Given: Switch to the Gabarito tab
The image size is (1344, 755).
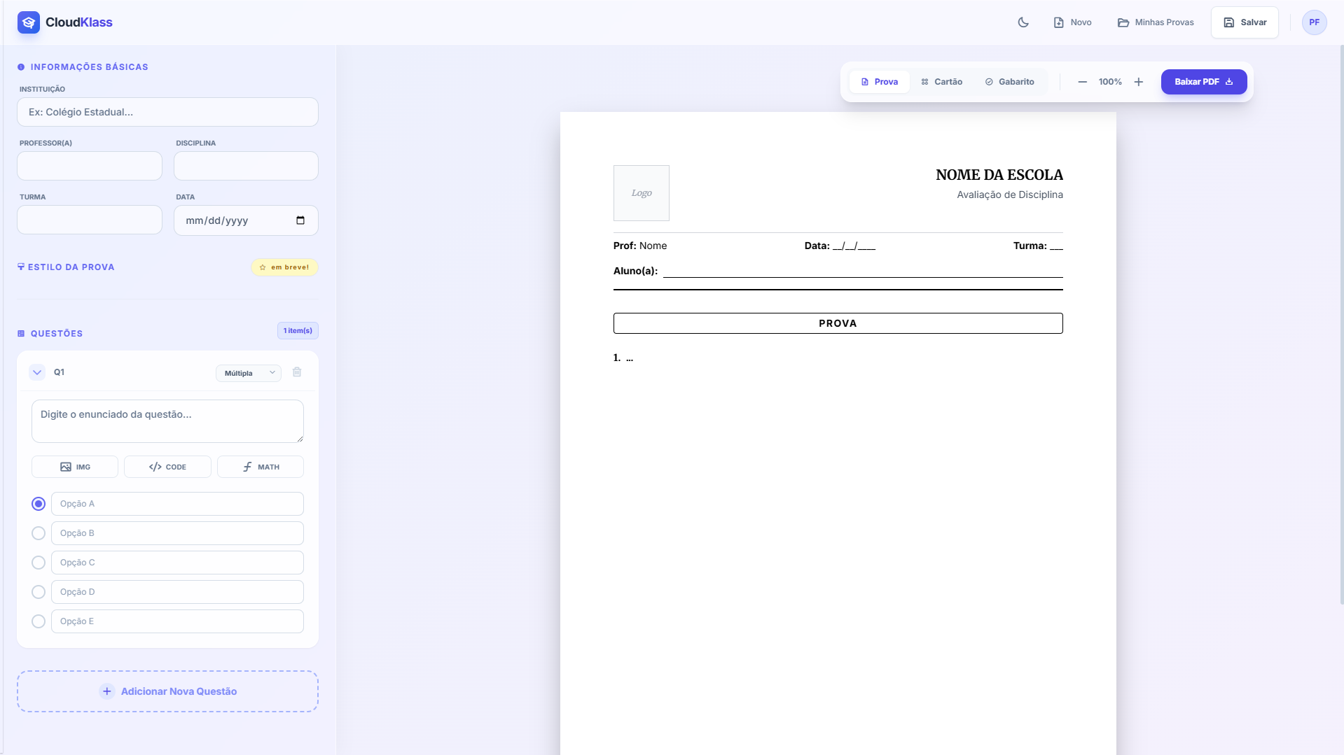Looking at the screenshot, I should coord(1009,82).
